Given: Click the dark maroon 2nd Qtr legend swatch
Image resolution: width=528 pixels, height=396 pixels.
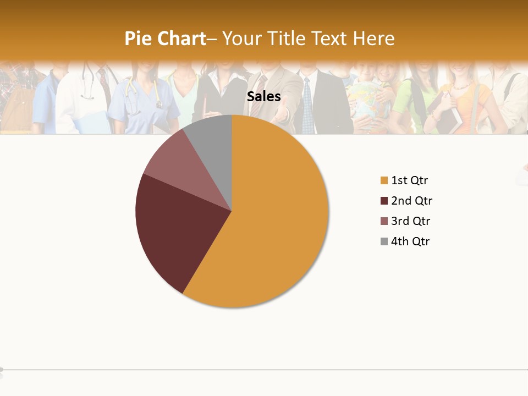Looking at the screenshot, I should 384,201.
